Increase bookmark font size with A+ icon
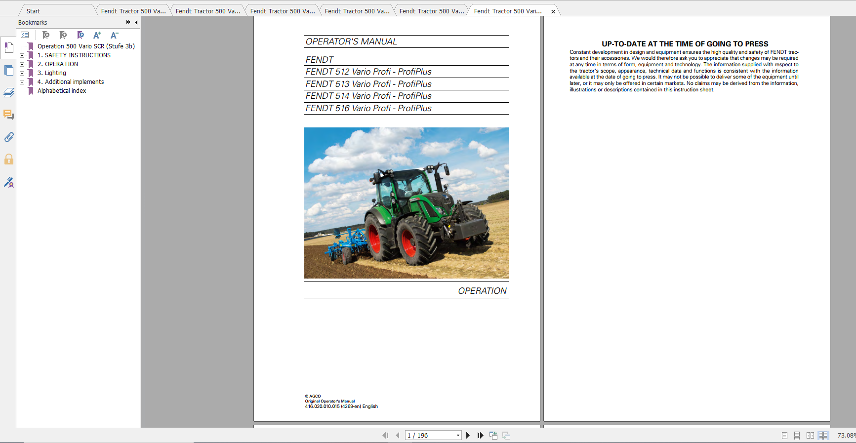 97,35
